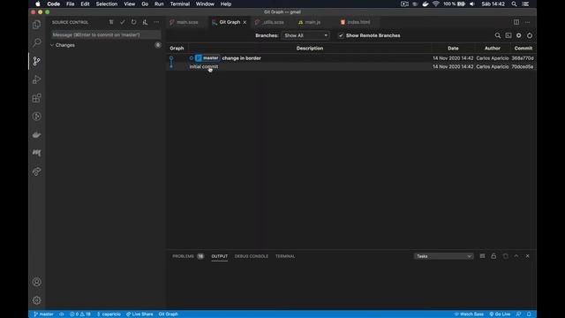
Task: Open the Problems panel tab
Action: (x=183, y=256)
